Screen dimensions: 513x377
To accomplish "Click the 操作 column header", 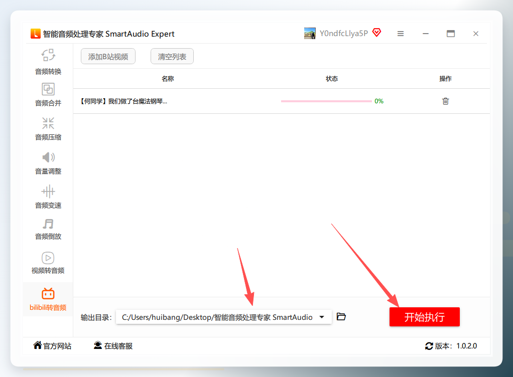I will (x=445, y=79).
